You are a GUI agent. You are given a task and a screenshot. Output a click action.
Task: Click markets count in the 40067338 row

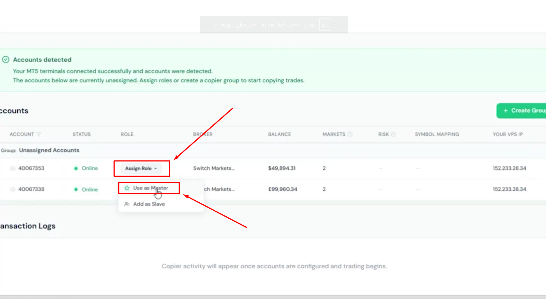click(x=324, y=189)
